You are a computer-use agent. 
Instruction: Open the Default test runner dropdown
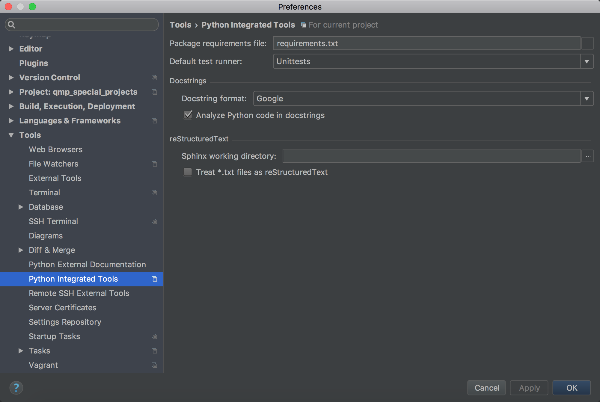pos(587,61)
